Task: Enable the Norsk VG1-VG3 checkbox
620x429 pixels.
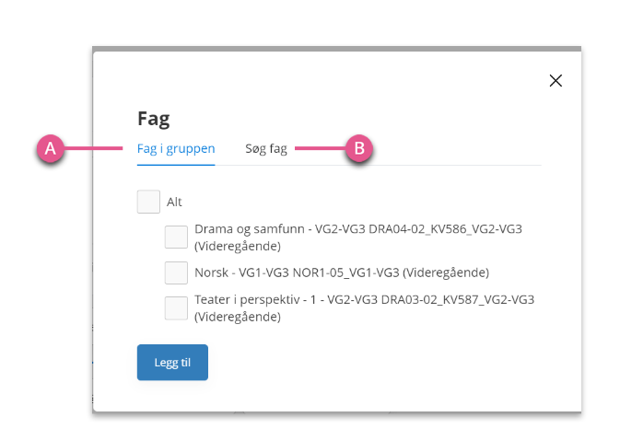Action: pos(176,272)
